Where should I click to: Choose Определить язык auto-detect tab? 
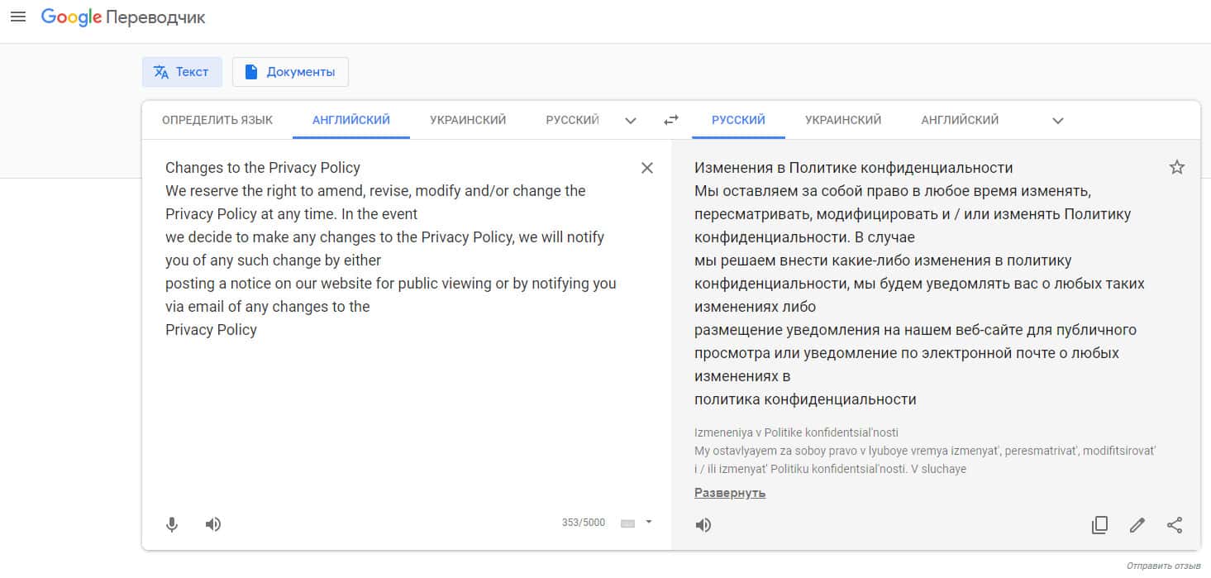(x=217, y=120)
